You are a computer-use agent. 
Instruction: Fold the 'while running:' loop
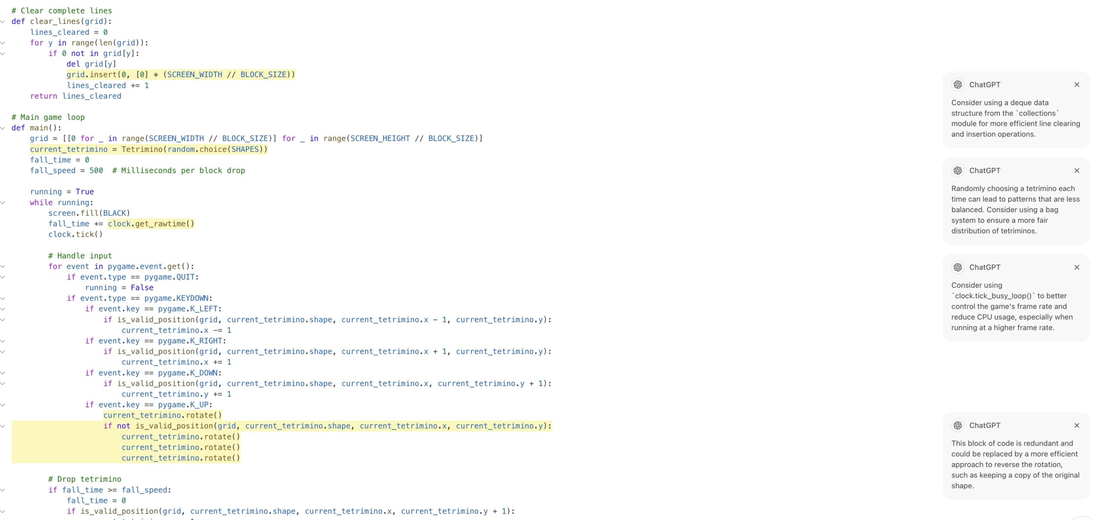(x=3, y=202)
